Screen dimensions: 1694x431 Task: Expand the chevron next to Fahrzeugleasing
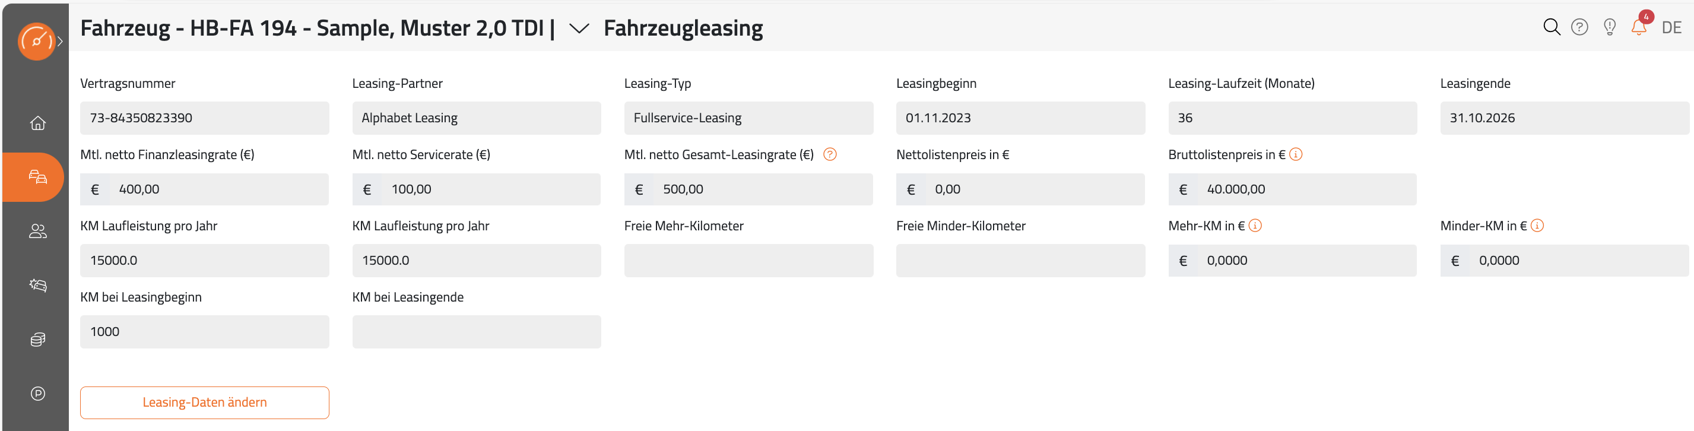[578, 28]
